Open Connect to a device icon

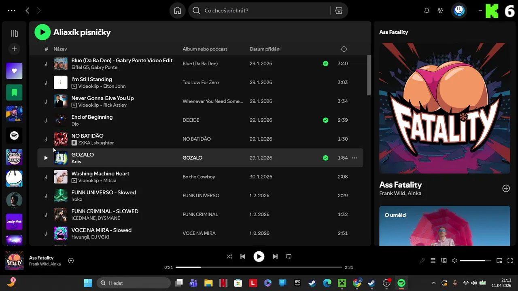[x=444, y=261]
